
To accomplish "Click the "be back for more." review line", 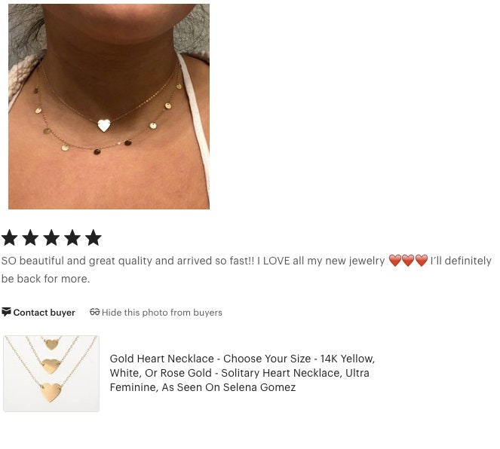I will 45,279.
